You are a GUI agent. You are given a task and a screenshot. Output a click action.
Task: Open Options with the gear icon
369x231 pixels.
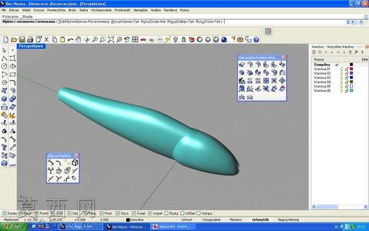pyautogui.click(x=240, y=39)
